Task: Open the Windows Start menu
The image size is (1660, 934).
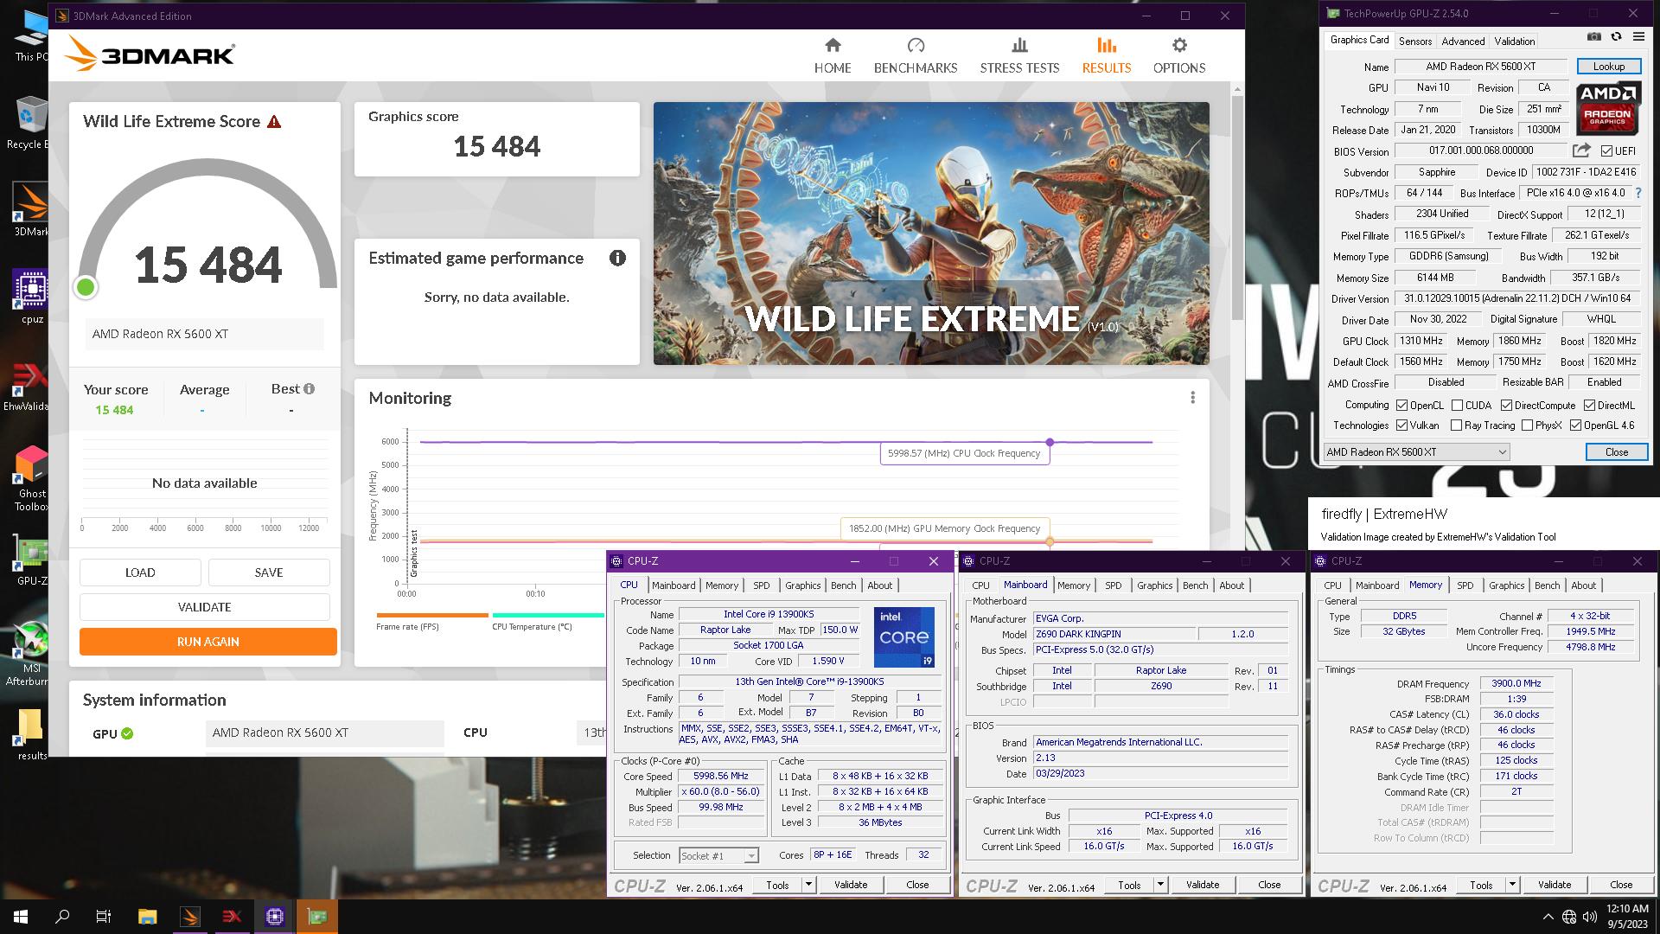Action: (x=21, y=917)
